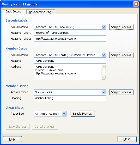Switch to the Advanced Settings tab
Viewport: 140px width, 145px height.
click(x=41, y=12)
